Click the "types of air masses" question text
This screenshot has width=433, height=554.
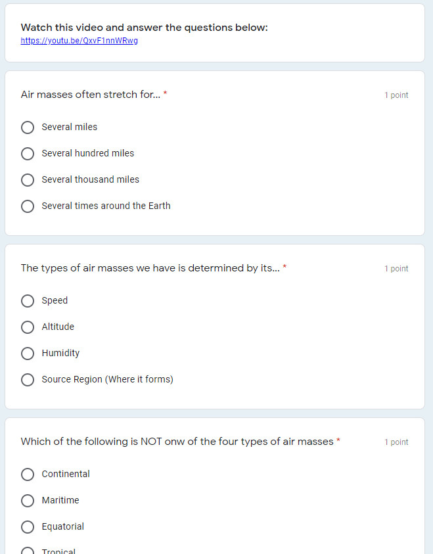coord(151,267)
